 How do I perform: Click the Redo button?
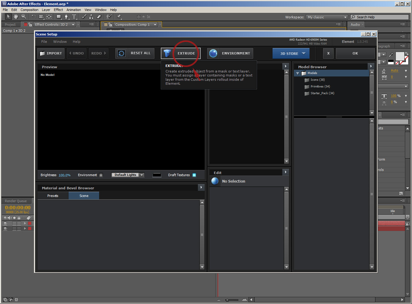click(x=99, y=53)
